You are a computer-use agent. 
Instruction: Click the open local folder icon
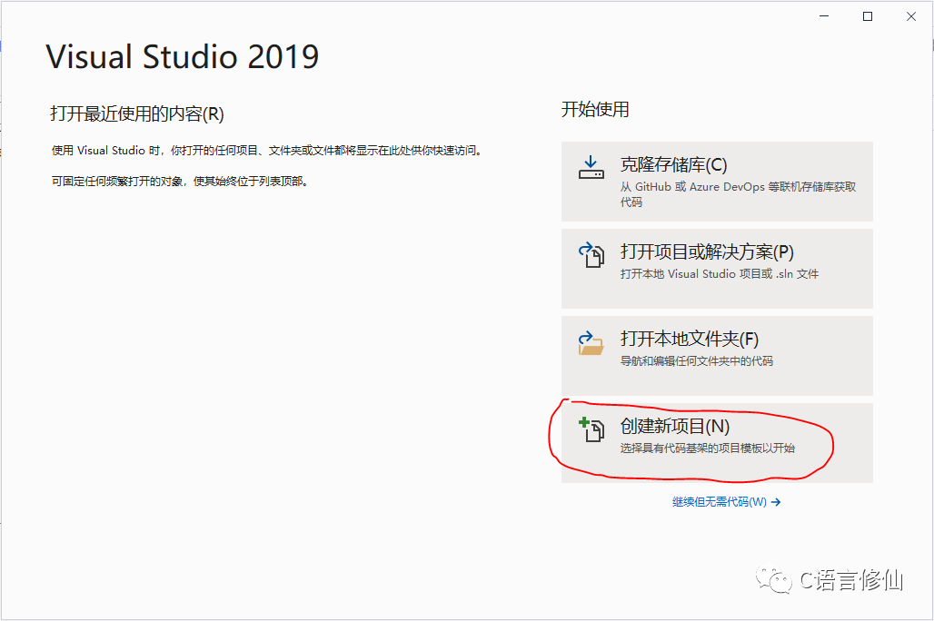(591, 343)
